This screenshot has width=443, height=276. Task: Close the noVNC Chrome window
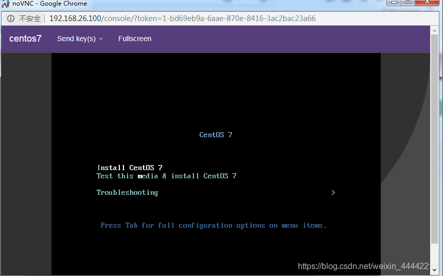428,2
